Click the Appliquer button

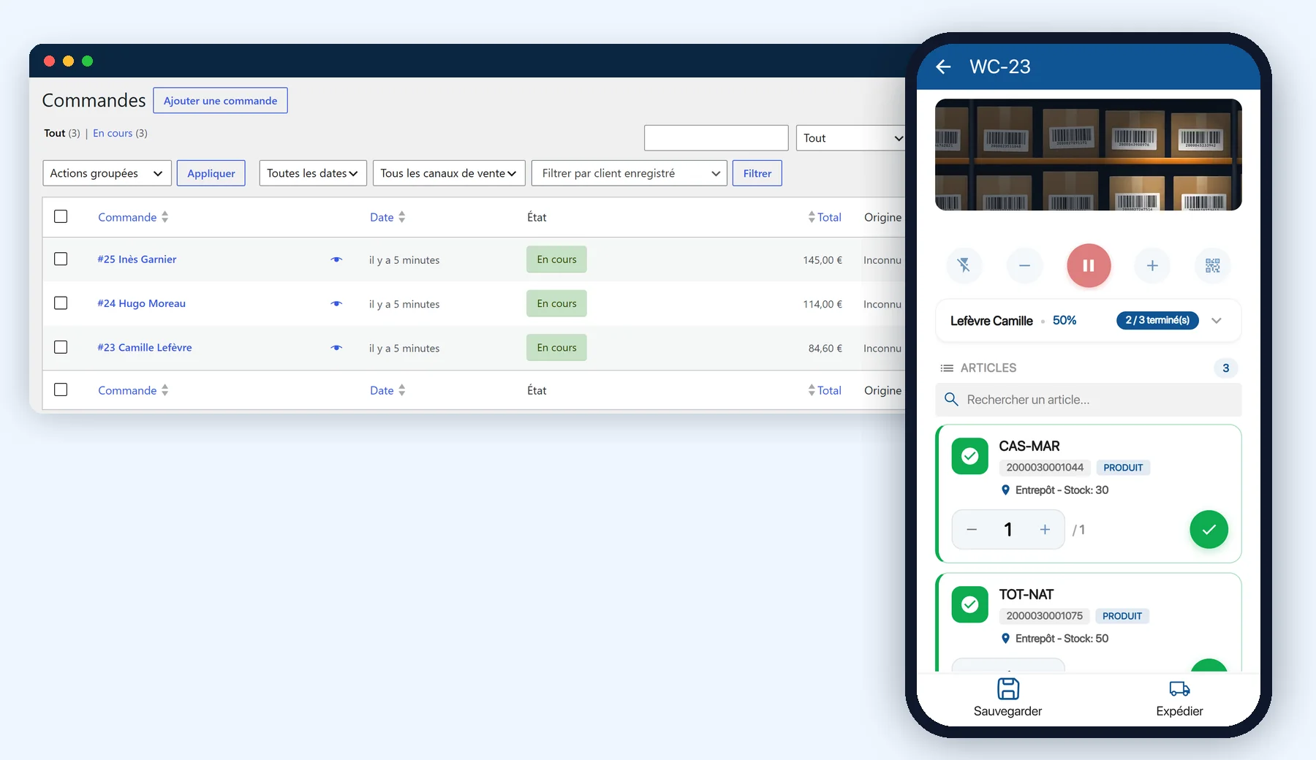[x=211, y=173]
